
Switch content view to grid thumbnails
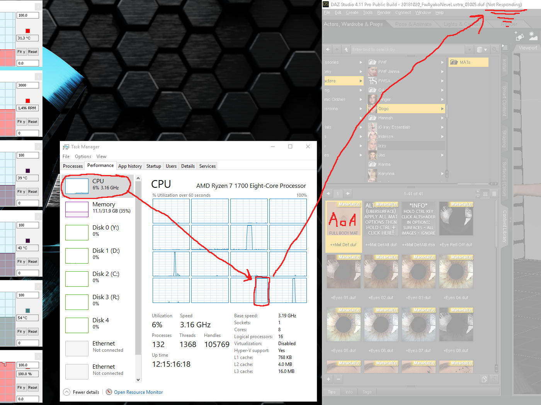coord(485,194)
